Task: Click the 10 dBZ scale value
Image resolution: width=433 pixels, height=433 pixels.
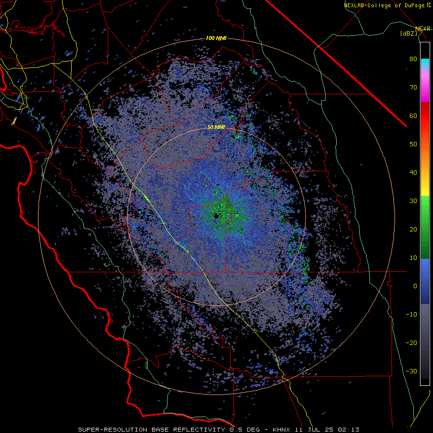Action: (413, 258)
